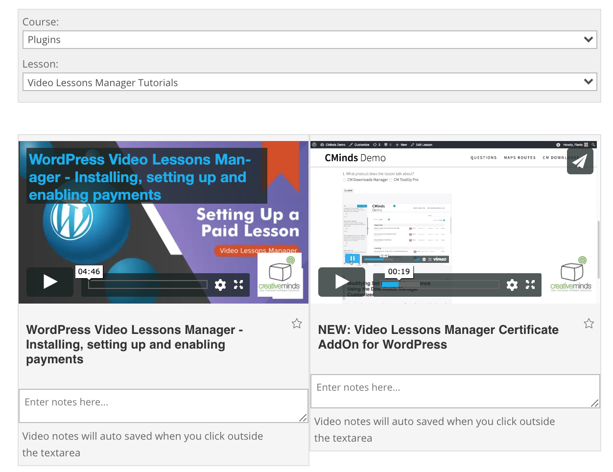Click the progress bar of the 04:46 video
This screenshot has height=472, width=613.
(148, 284)
